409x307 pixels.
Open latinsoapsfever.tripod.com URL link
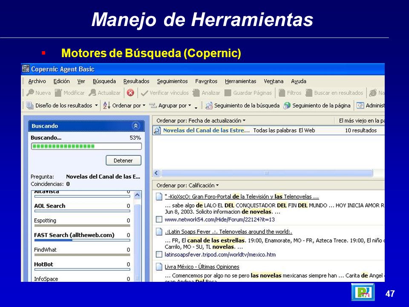[220, 254]
